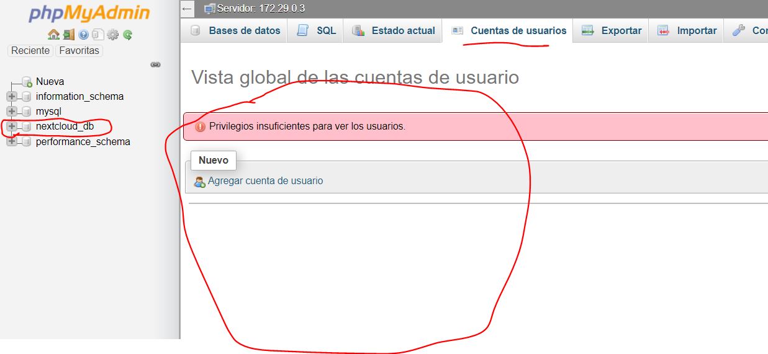Expand the information_schema database node
Viewport: 768px width, 354px height.
coord(11,97)
